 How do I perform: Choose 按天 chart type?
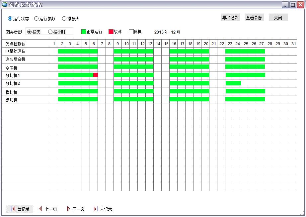click(30, 32)
